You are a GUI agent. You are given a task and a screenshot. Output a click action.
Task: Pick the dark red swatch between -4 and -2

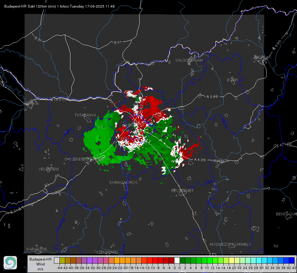click(x=171, y=260)
